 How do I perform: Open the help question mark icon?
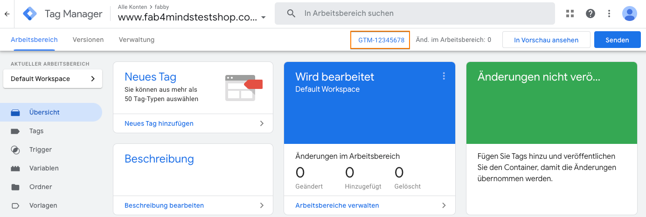pyautogui.click(x=590, y=14)
